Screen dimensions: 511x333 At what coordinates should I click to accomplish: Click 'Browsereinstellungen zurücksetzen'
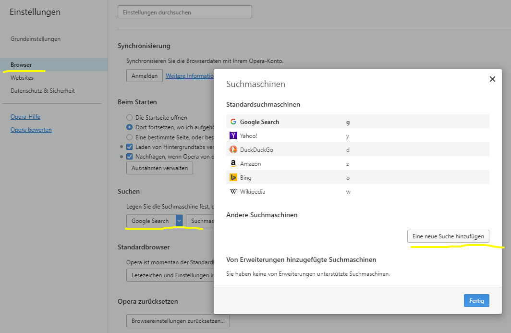coord(178,321)
